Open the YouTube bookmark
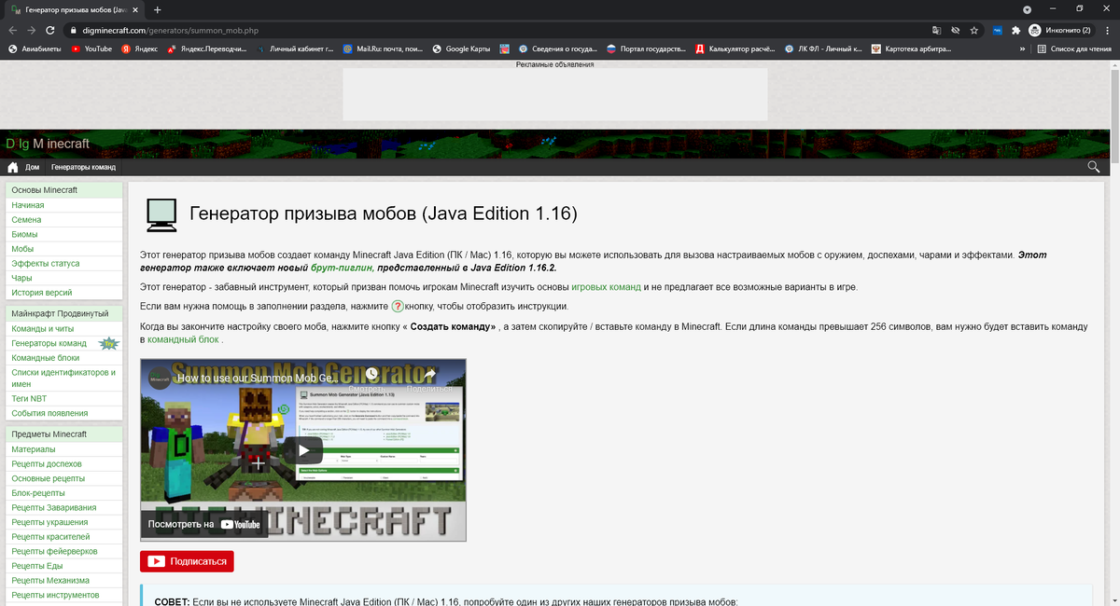The image size is (1120, 606). 91,48
